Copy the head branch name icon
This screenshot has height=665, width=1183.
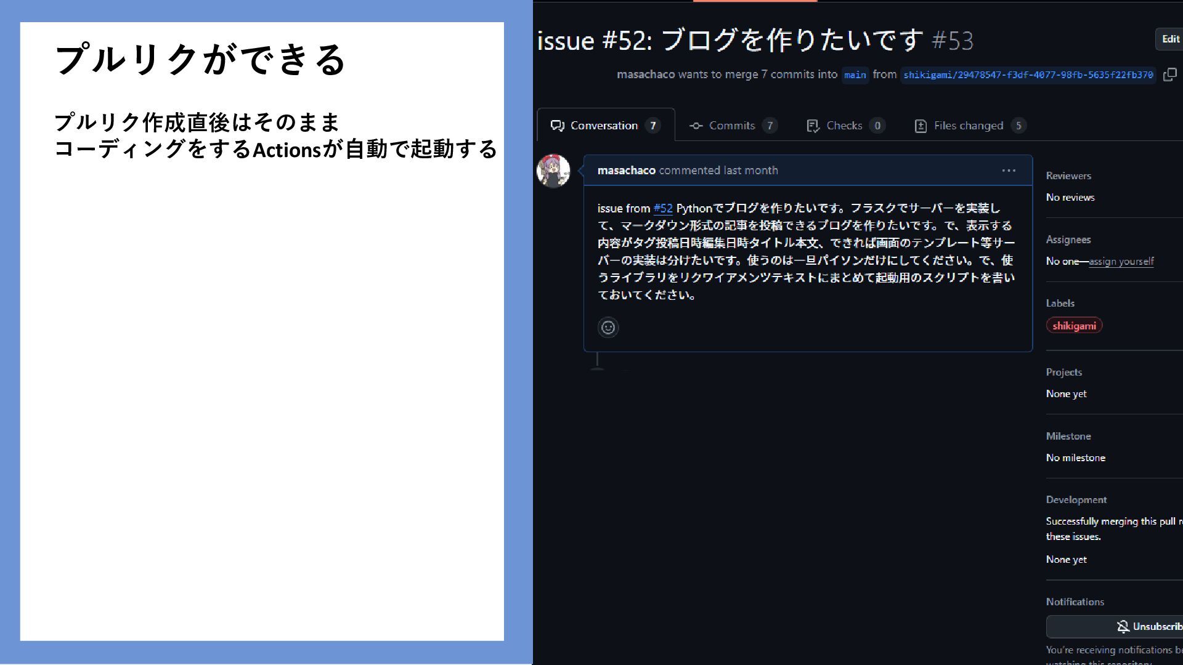[1169, 75]
